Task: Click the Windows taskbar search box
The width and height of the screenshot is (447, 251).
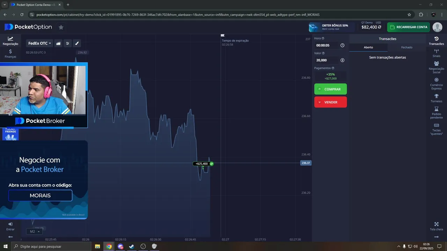Action: (52, 246)
